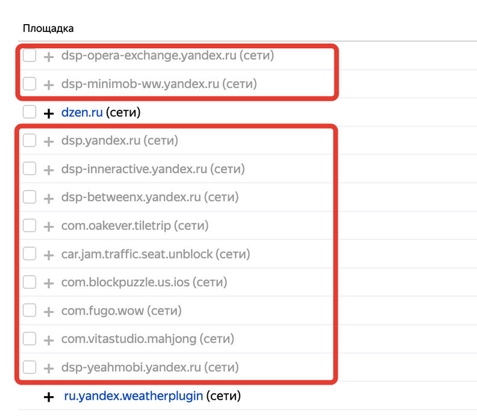Tick the checkbox for dzen.ru
Image resolution: width=477 pixels, height=416 pixels.
(x=30, y=112)
